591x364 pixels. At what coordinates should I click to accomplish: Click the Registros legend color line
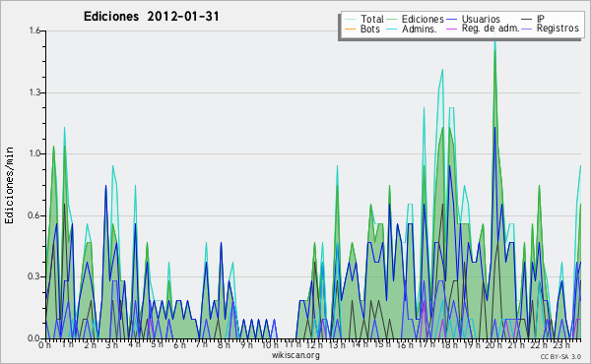pyautogui.click(x=527, y=29)
